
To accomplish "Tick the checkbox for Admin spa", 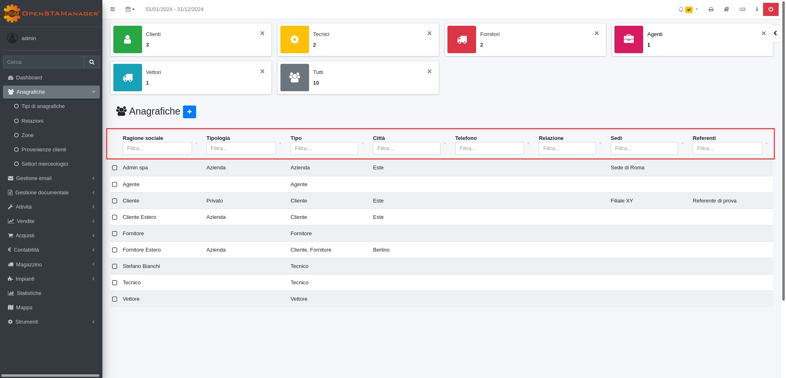I will point(115,168).
